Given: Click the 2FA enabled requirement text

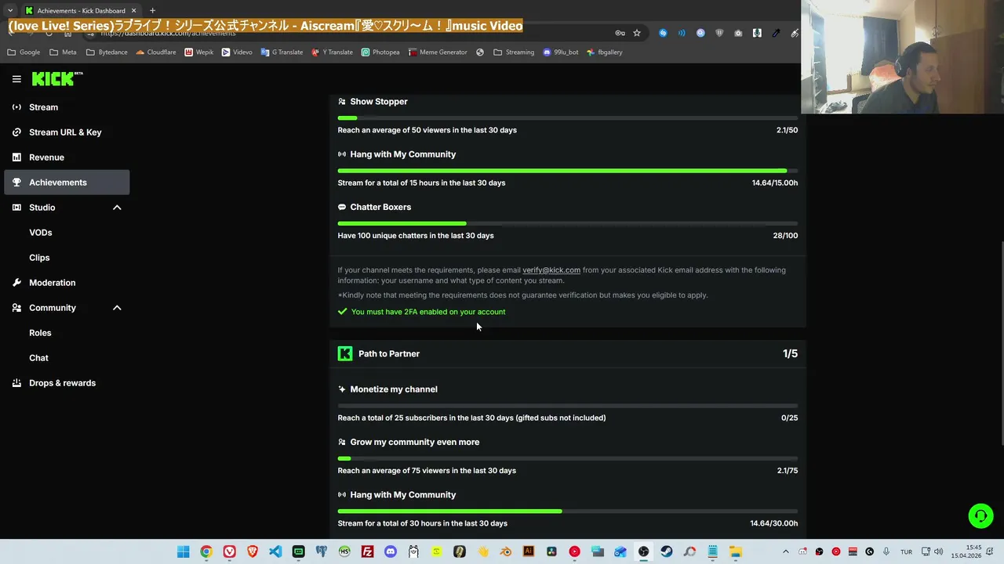Looking at the screenshot, I should pyautogui.click(x=428, y=312).
